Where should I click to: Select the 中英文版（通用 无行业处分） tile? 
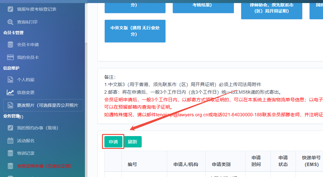[135, 31]
